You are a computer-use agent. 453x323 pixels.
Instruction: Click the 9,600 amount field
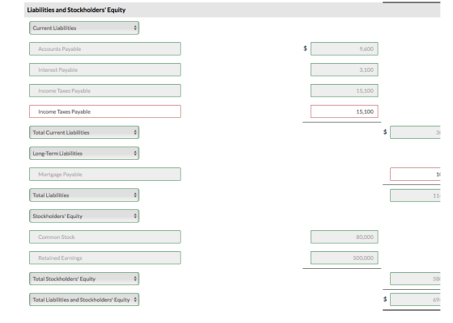click(345, 48)
